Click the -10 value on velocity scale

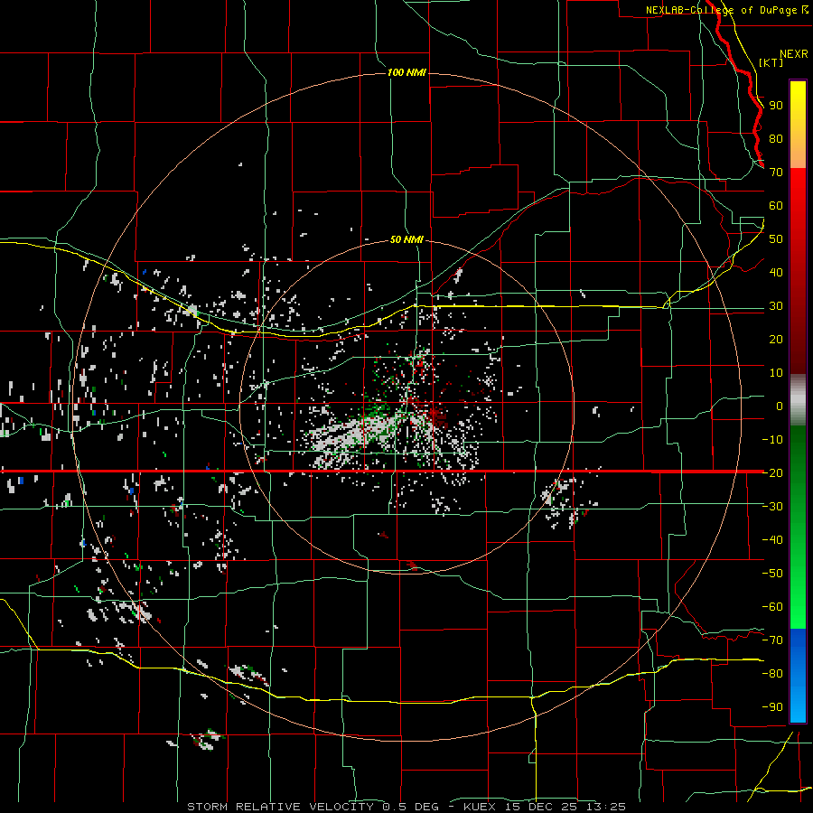[x=772, y=440]
